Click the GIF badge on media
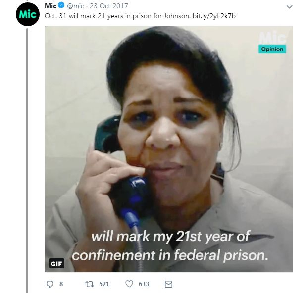The image size is (308, 293). (56, 263)
